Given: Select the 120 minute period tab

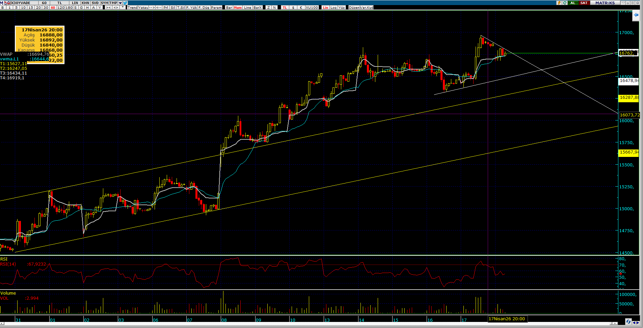Looking at the screenshot, I should tap(61, 7).
